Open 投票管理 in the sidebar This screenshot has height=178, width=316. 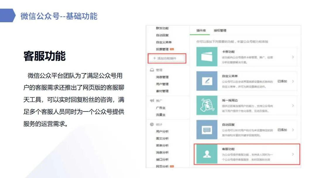point(162,49)
